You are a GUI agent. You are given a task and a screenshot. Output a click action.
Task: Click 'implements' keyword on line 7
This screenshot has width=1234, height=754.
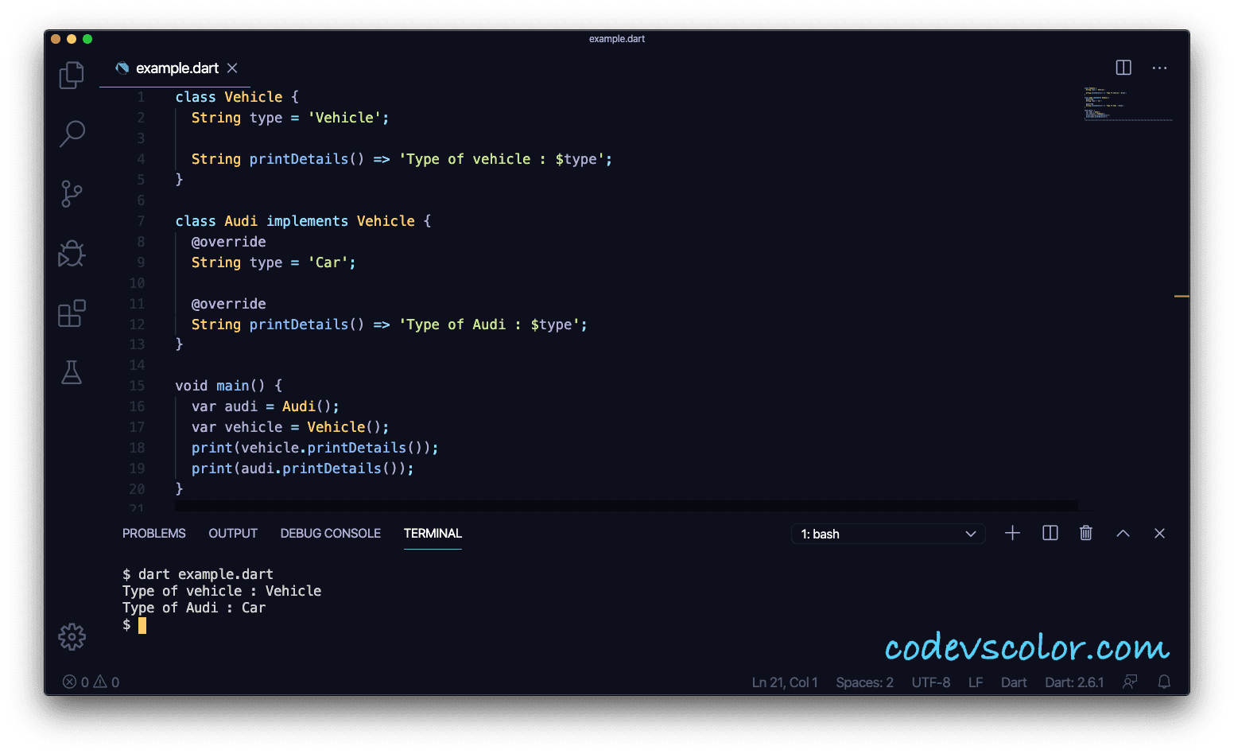[x=307, y=221]
